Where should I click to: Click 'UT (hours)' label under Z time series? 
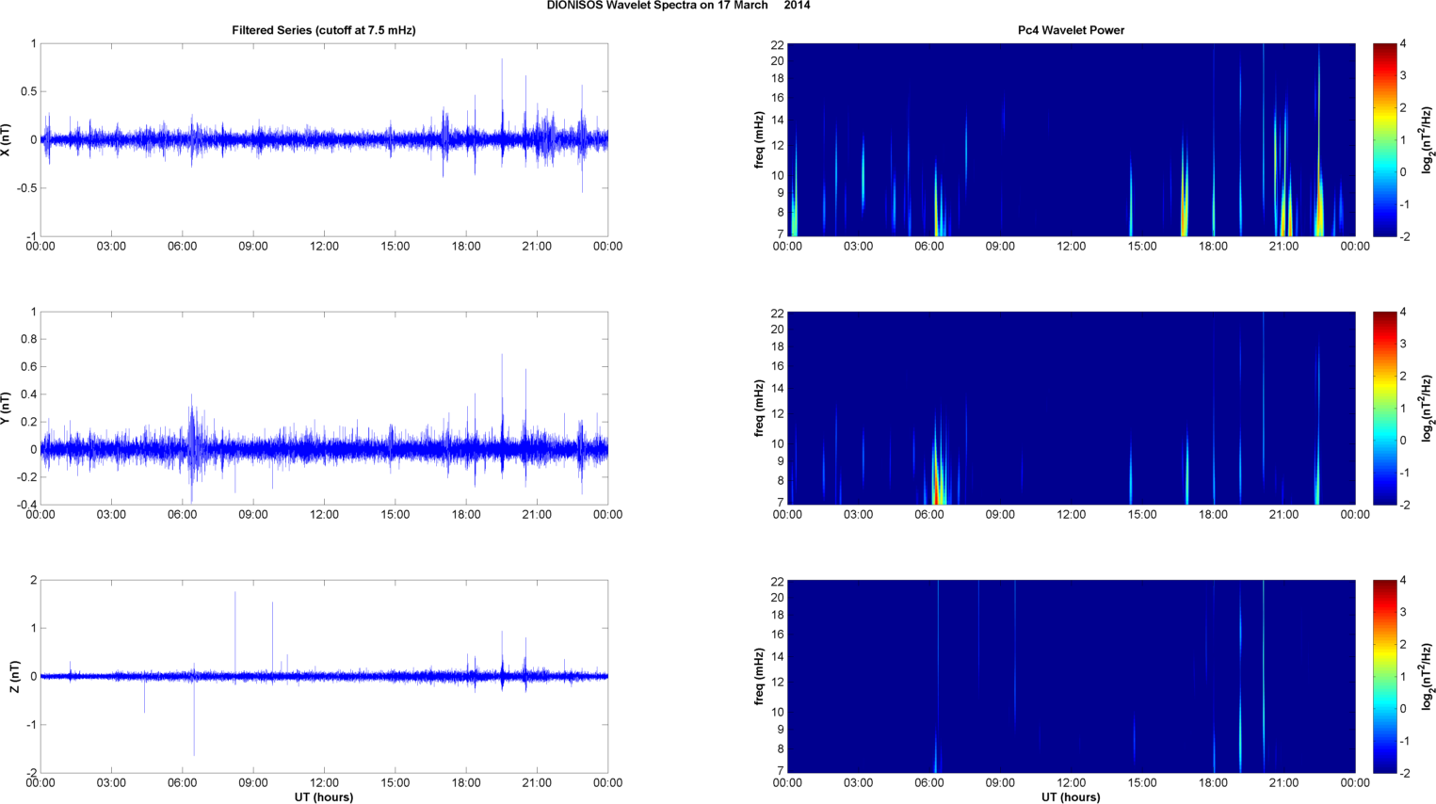pyautogui.click(x=323, y=796)
